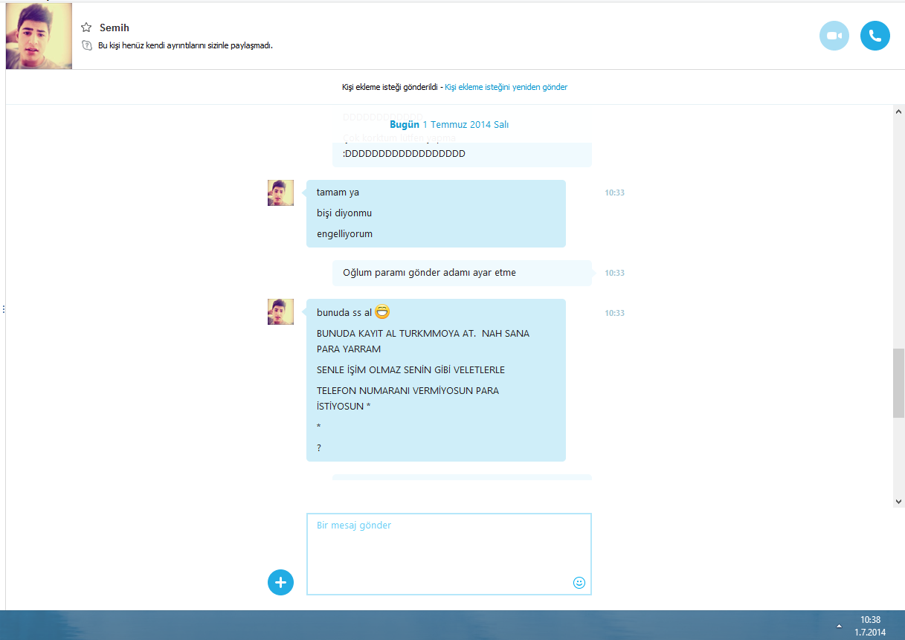Focus the 'Bir mesaj gönder' input field
The height and width of the screenshot is (640, 905).
[x=449, y=554]
